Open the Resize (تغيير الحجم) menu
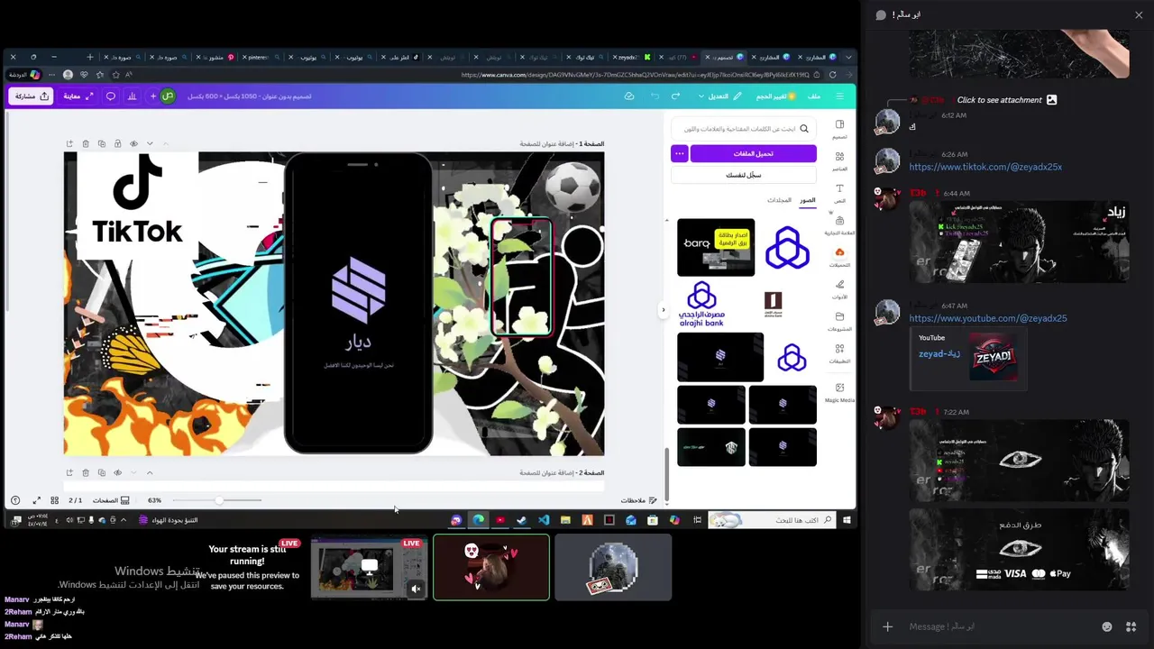Image resolution: width=1154 pixels, height=649 pixels. click(x=775, y=96)
